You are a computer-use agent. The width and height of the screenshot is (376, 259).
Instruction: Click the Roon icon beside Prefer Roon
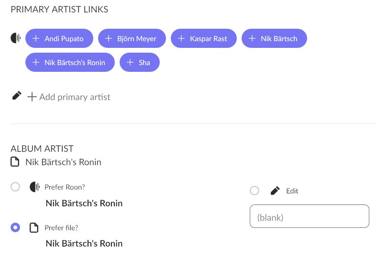(x=35, y=187)
